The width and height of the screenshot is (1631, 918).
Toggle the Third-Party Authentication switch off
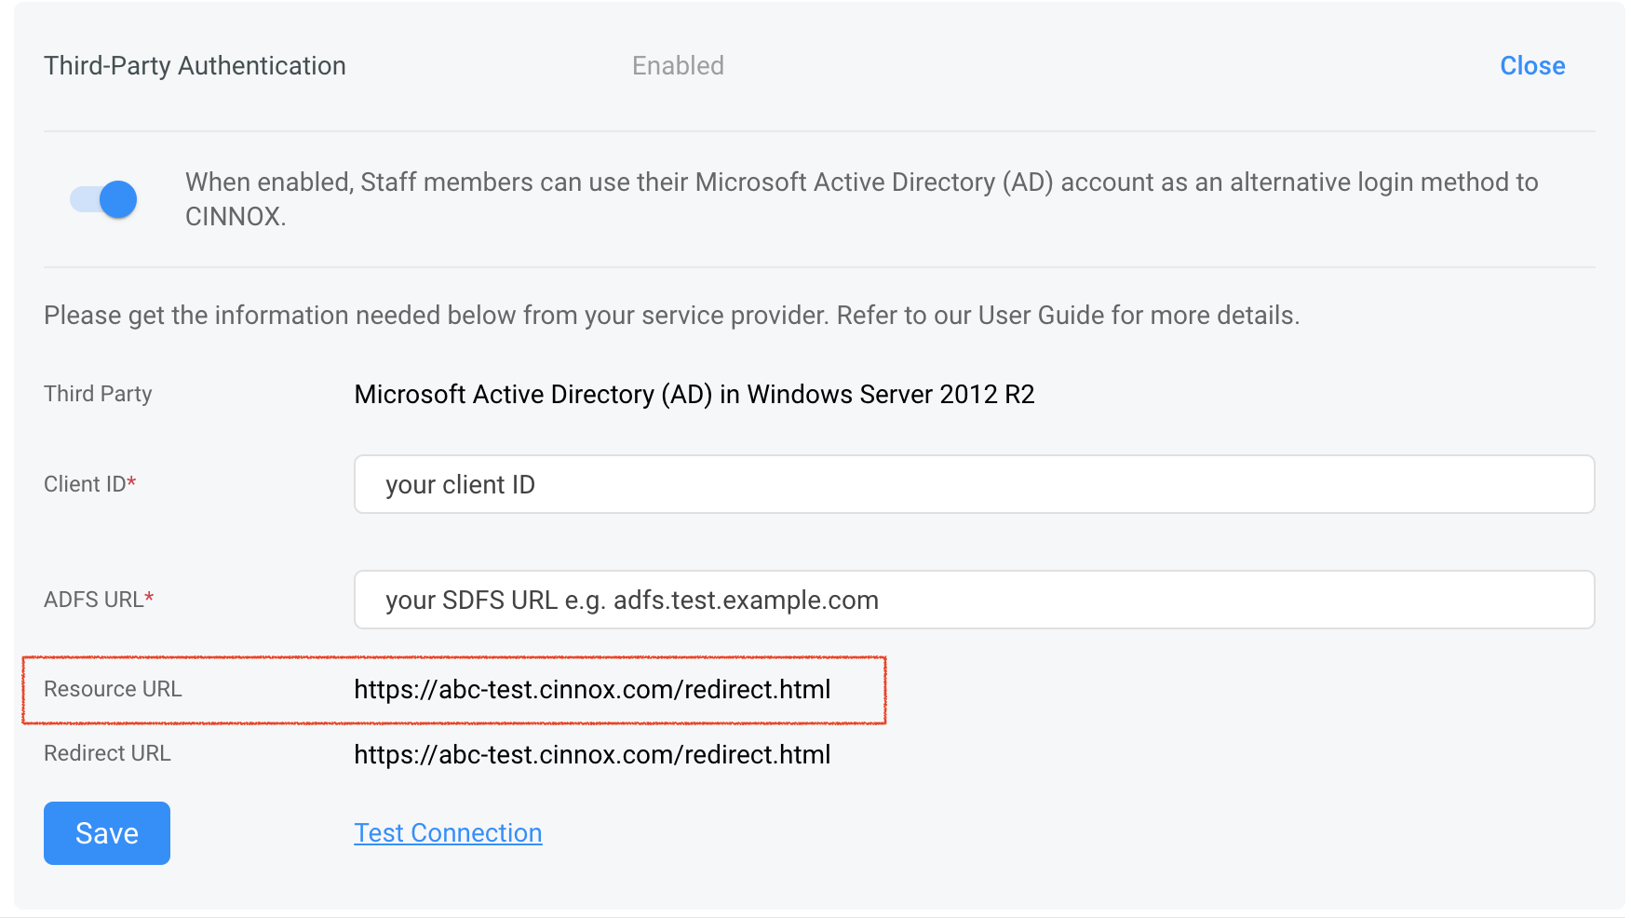tap(103, 199)
